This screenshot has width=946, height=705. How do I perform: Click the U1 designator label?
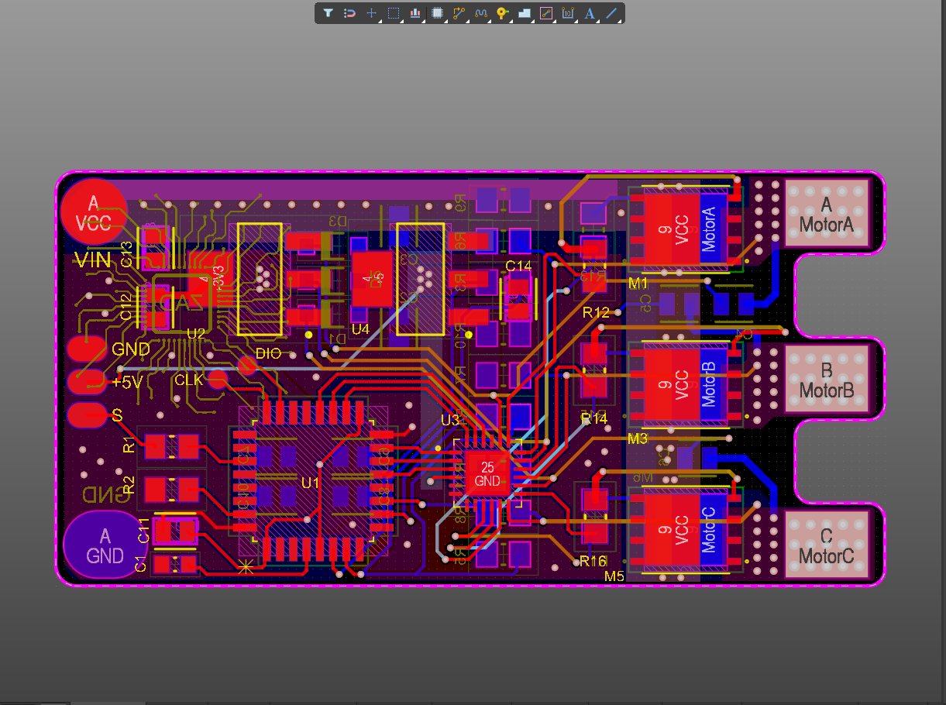(310, 483)
